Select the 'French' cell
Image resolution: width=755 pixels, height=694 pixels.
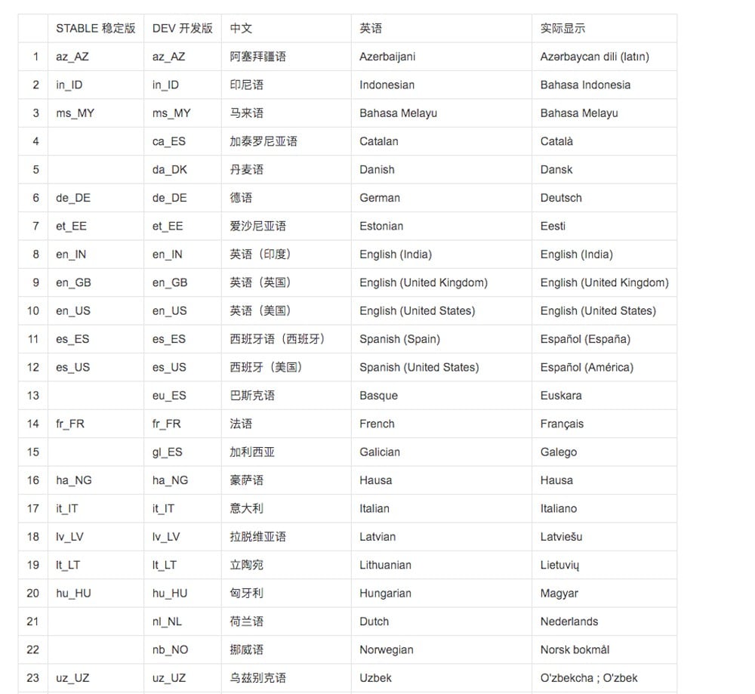pyautogui.click(x=442, y=424)
